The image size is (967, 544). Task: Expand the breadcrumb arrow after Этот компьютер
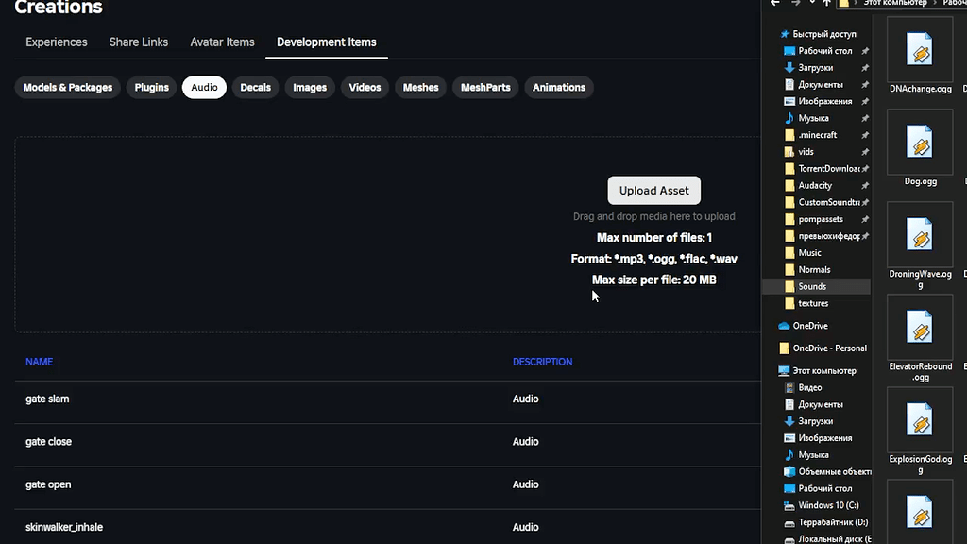click(x=934, y=3)
